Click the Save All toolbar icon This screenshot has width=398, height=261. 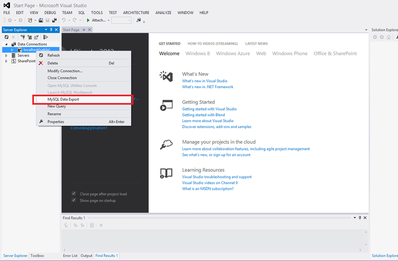coord(54,20)
